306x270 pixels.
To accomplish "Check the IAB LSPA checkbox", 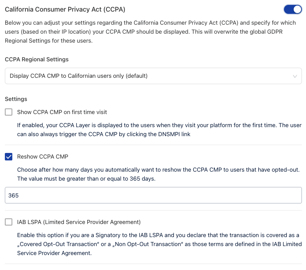I will pos(9,222).
